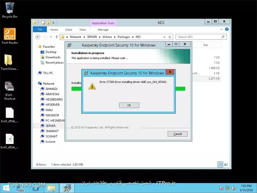Click the Packages breadcrumb in address bar

pyautogui.click(x=124, y=37)
